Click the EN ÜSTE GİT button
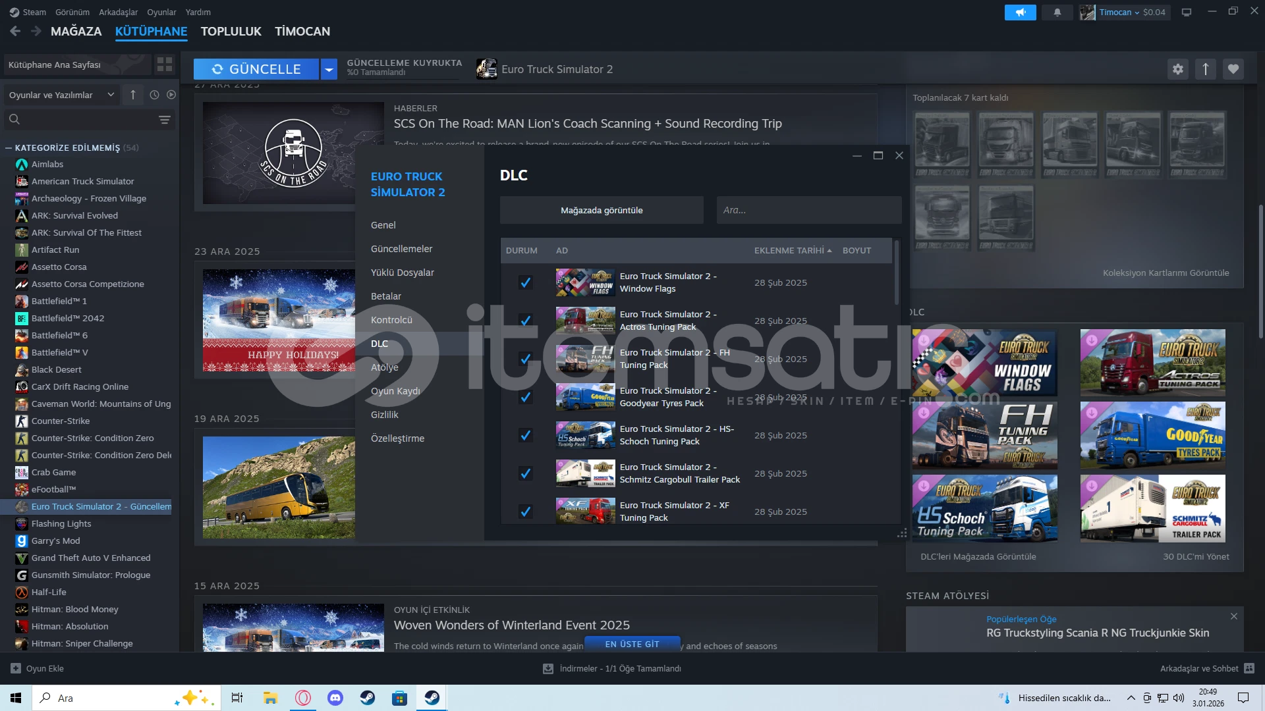 [632, 644]
